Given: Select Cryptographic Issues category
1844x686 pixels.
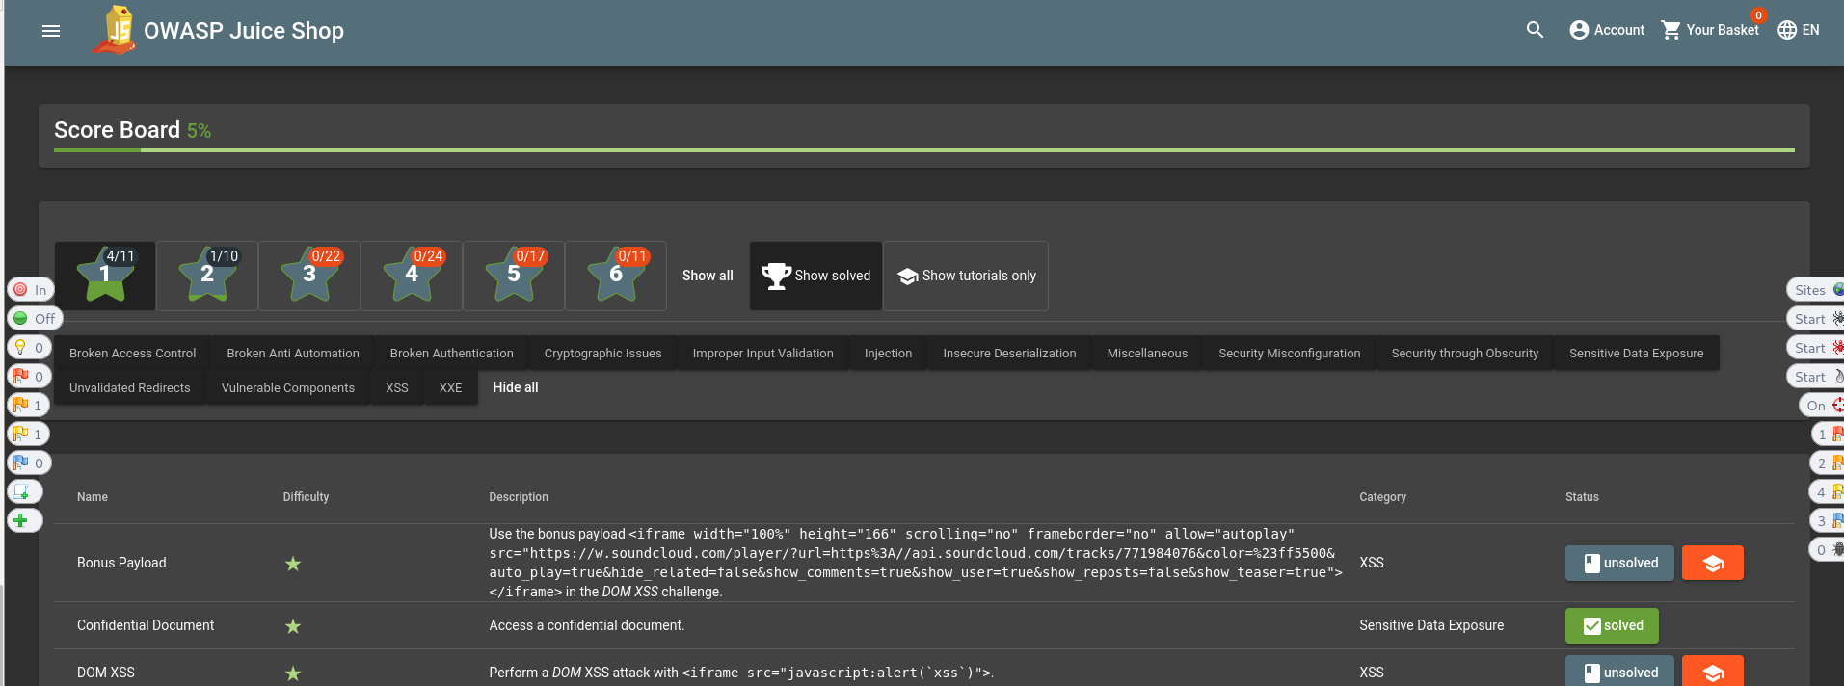Looking at the screenshot, I should pyautogui.click(x=603, y=353).
